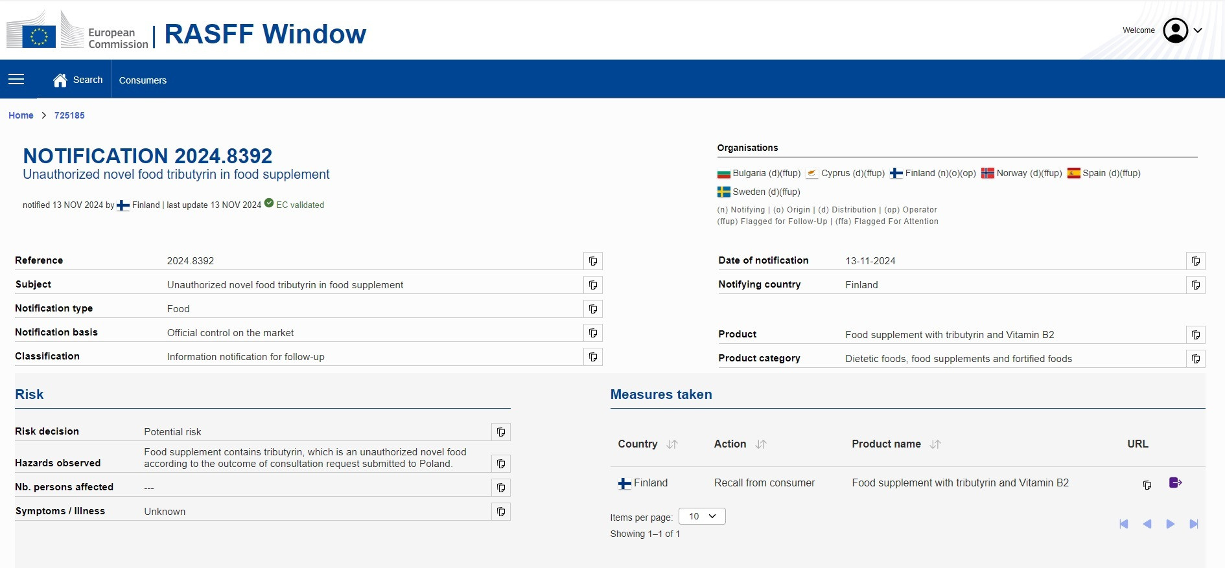The width and height of the screenshot is (1225, 568).
Task: Copy the Hazards observed description
Action: point(500,464)
